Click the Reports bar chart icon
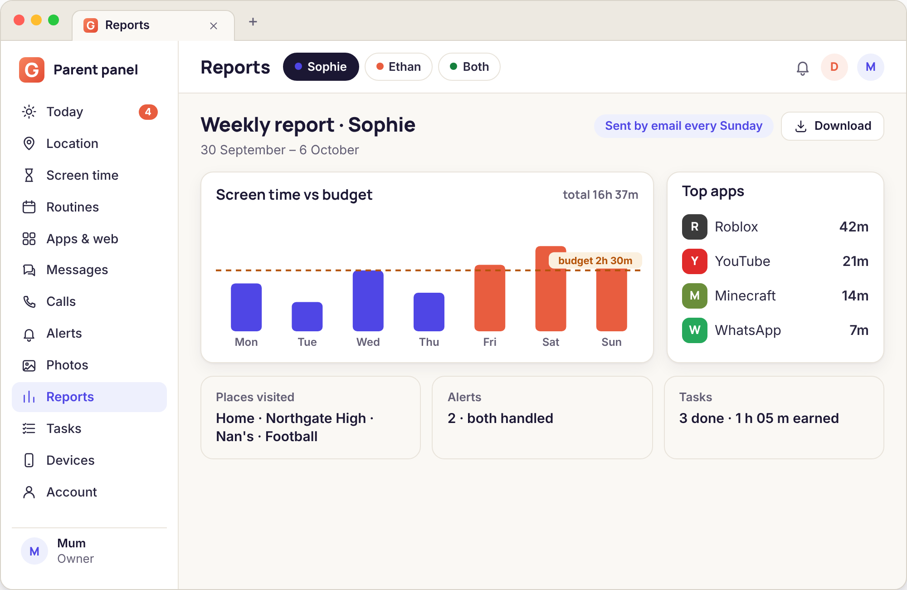The image size is (907, 590). (x=29, y=397)
